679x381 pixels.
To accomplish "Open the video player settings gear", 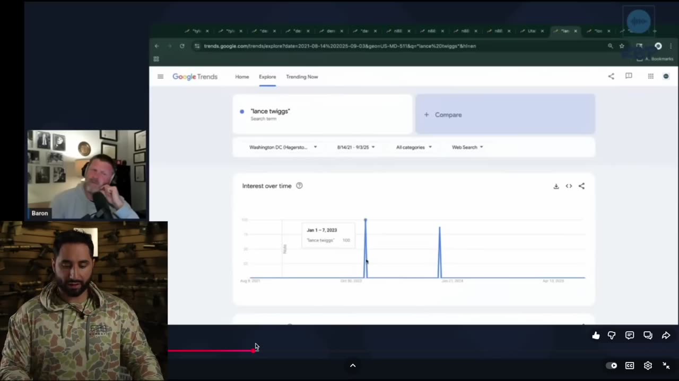I will 648,366.
